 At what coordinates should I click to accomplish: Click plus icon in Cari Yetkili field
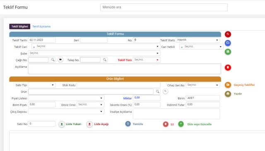182,47
